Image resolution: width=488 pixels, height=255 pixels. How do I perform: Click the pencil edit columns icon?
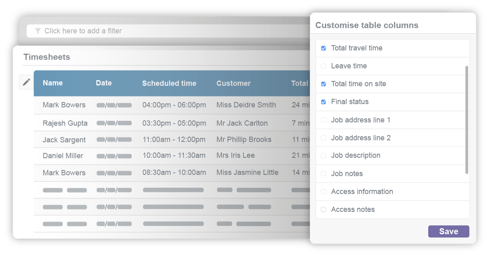(26, 81)
